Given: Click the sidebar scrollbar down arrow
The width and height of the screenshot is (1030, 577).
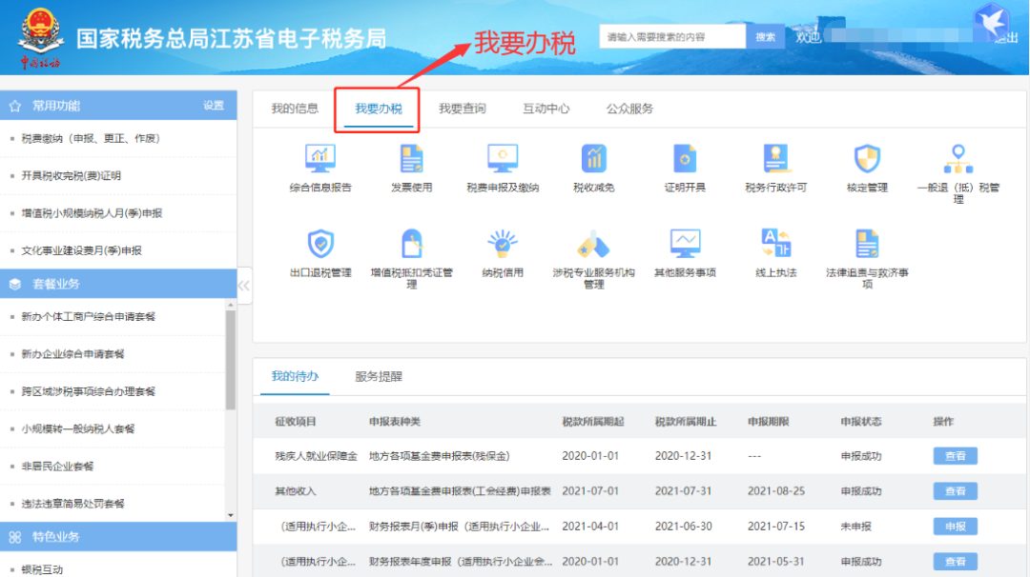Looking at the screenshot, I should 231,515.
